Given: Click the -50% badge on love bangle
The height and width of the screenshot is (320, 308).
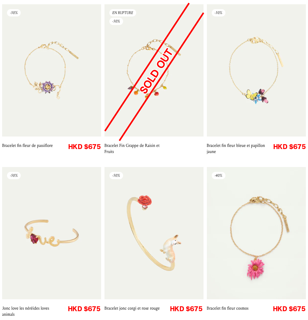Looking at the screenshot, I should coord(14,176).
